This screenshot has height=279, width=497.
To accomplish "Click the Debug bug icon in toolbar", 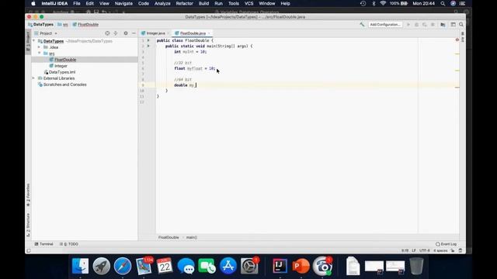I will click(416, 24).
